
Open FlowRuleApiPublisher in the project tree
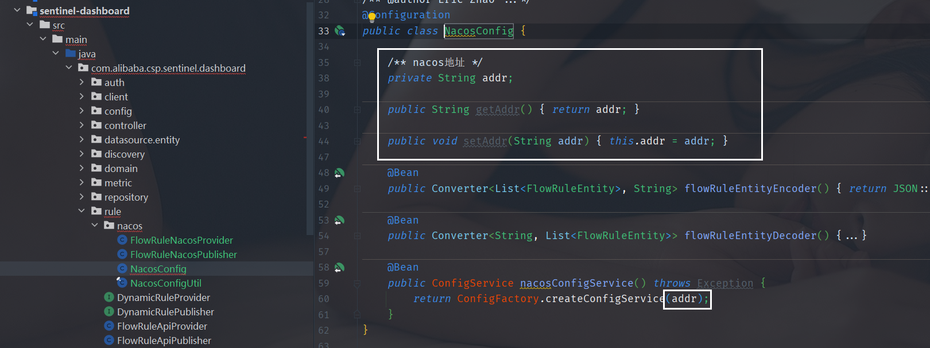(x=164, y=341)
